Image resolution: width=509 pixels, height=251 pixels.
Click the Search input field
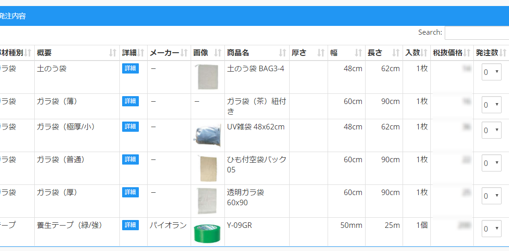point(477,33)
